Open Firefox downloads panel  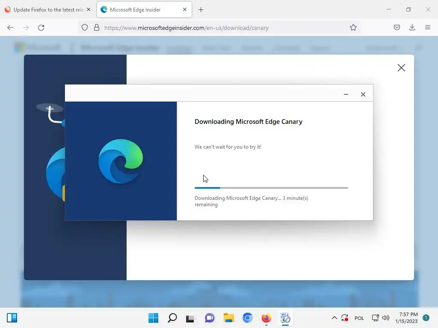pos(412,27)
